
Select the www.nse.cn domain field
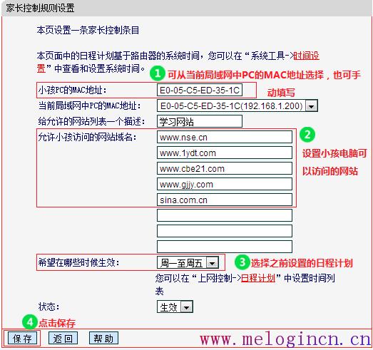pyautogui.click(x=225, y=137)
